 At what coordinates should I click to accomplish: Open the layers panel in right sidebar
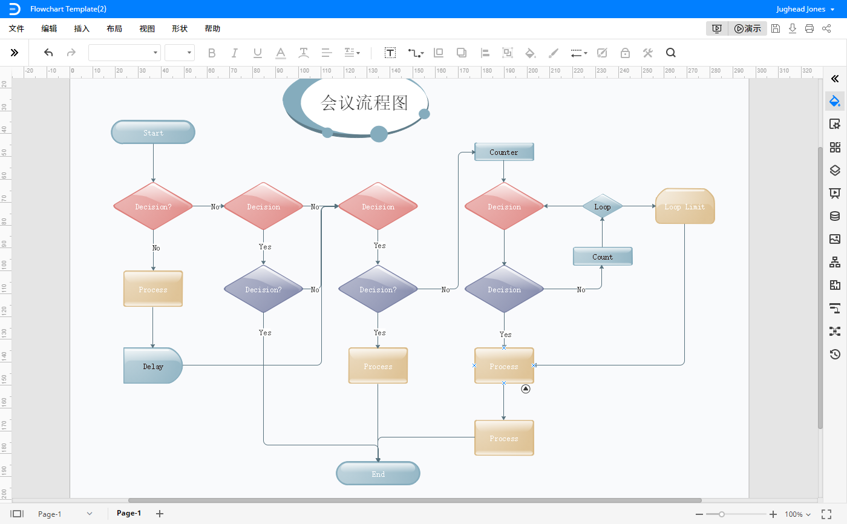click(x=835, y=170)
